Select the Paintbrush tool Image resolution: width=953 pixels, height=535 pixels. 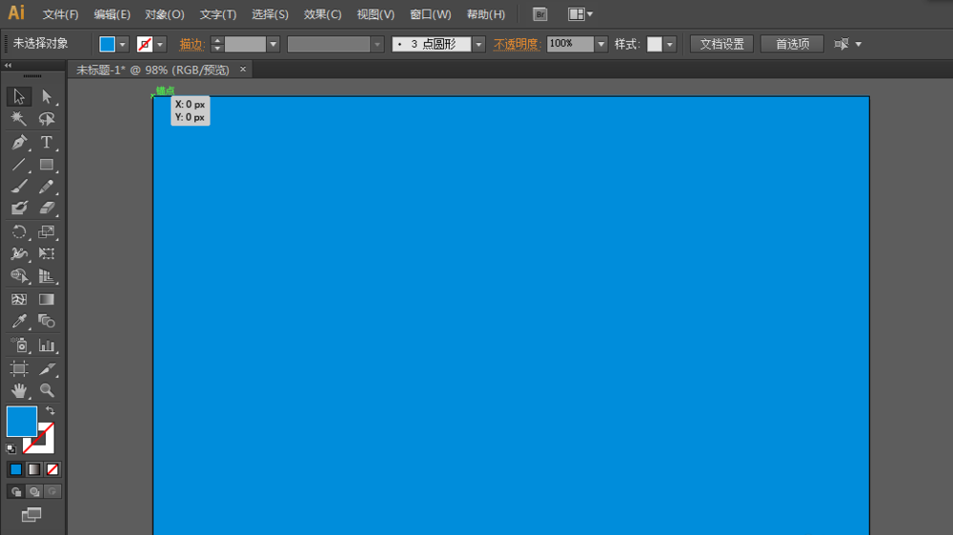19,187
